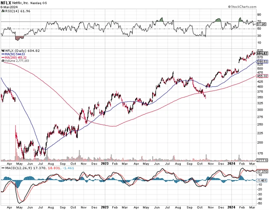Viewport: 269px width, 210px height.
Task: Click the red 455.32 MA value tag
Action: (x=261, y=76)
